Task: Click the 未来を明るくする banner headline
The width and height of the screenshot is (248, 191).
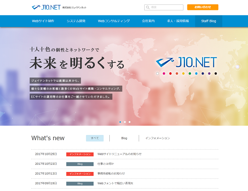Action: (x=77, y=63)
